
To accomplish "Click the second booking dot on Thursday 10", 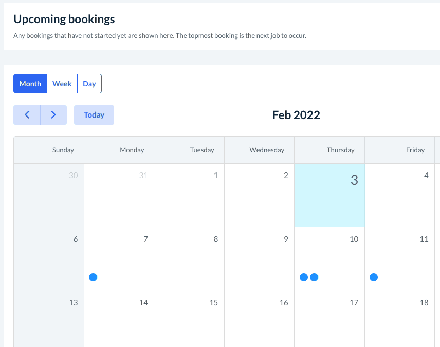I will [x=314, y=277].
